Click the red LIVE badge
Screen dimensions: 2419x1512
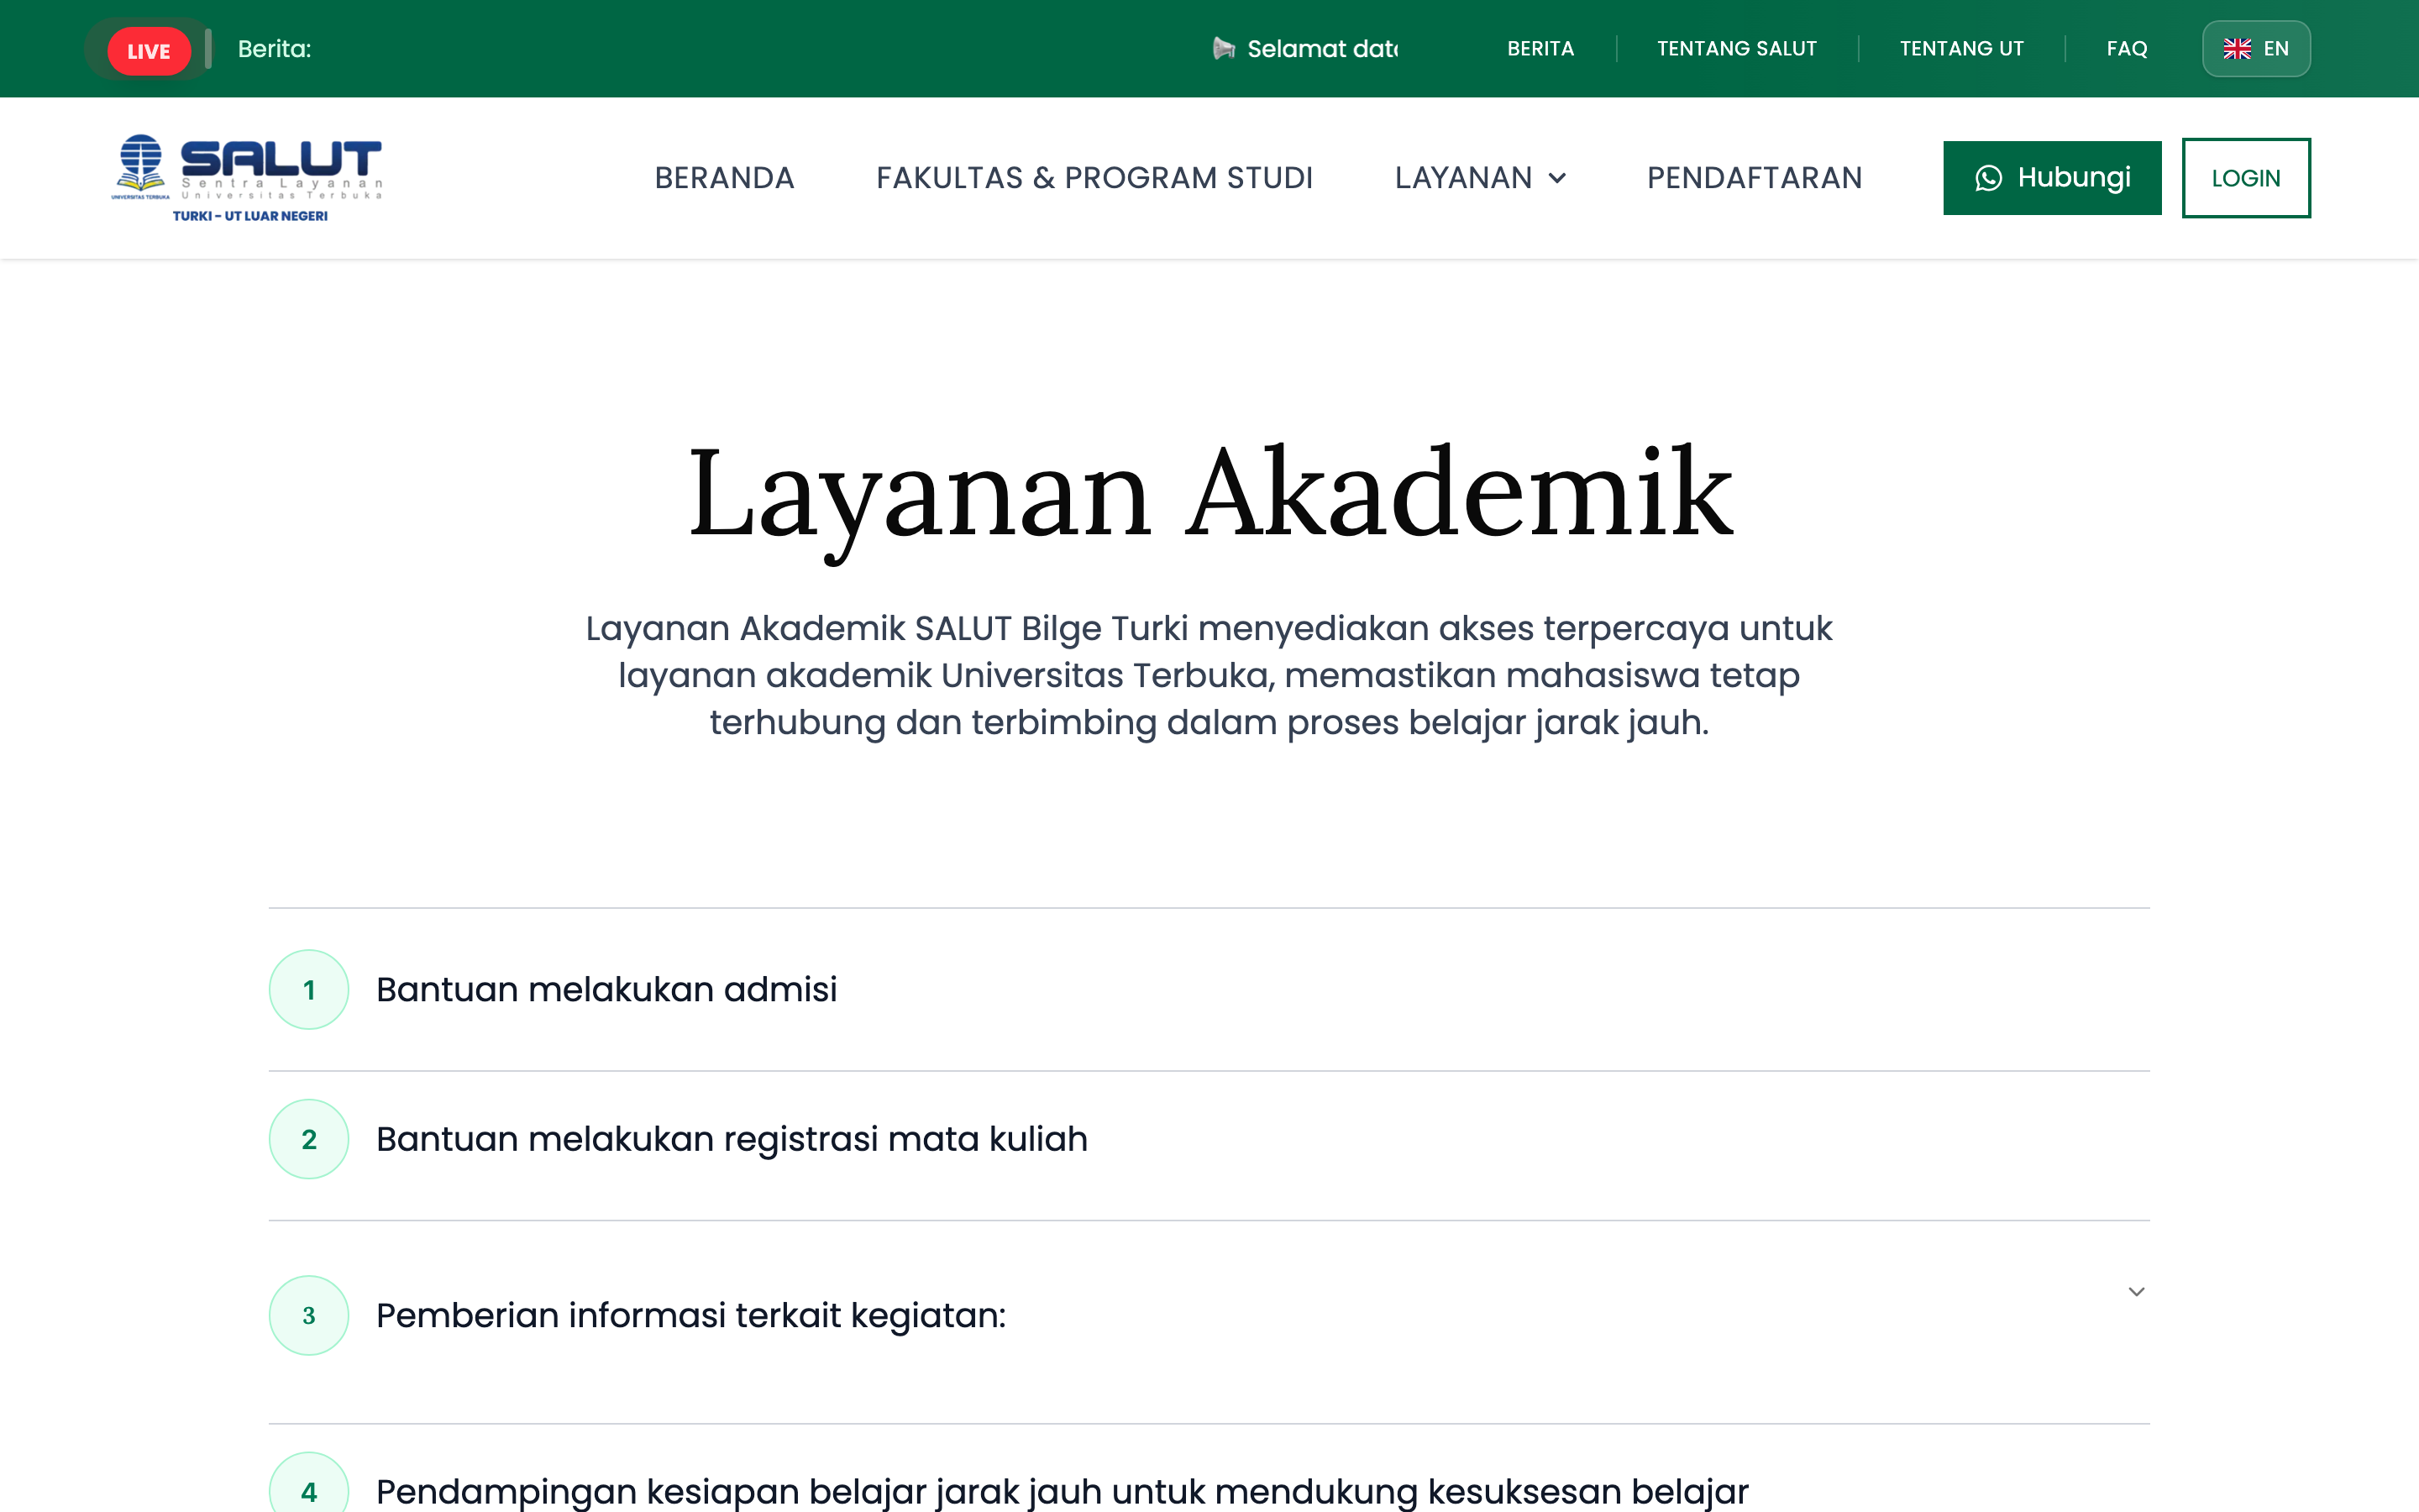[149, 50]
